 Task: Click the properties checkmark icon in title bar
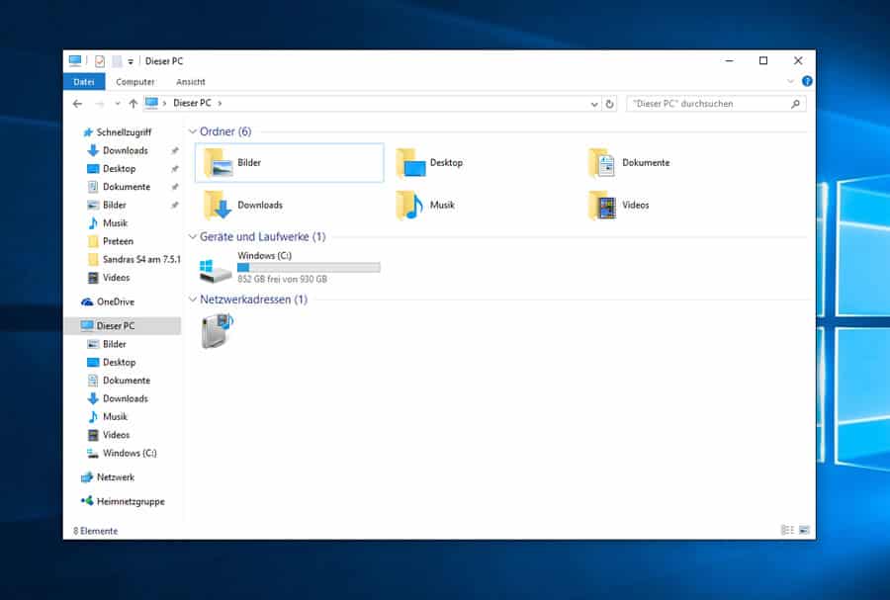coord(99,61)
